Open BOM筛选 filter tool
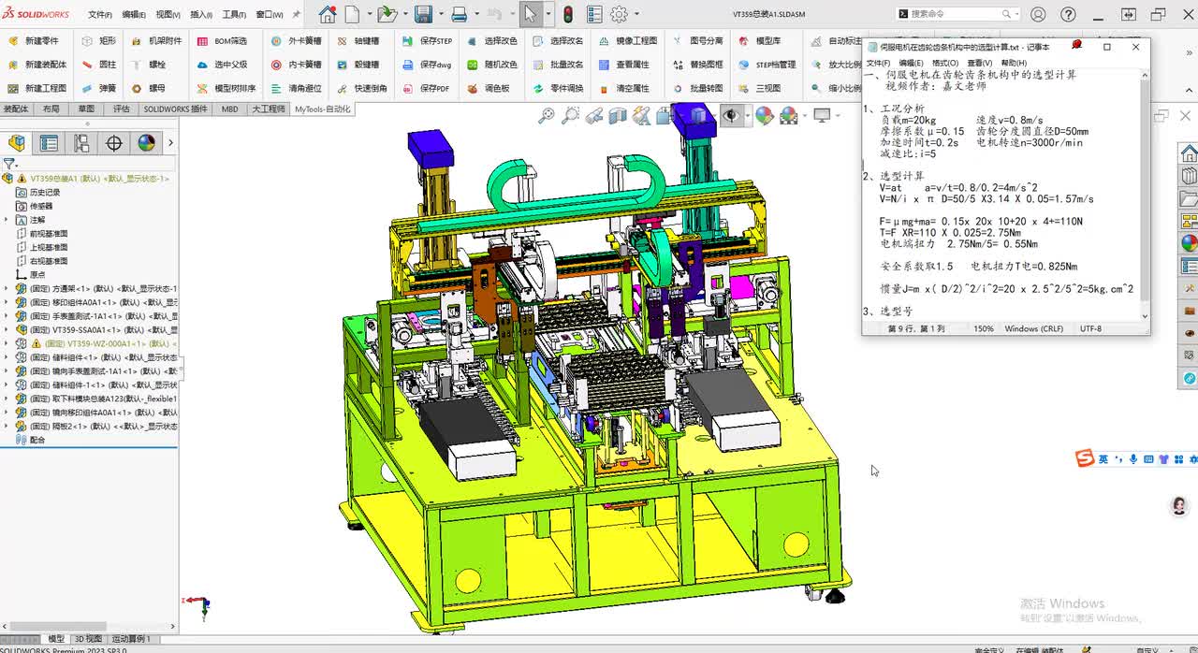The height and width of the screenshot is (653, 1198). [x=222, y=41]
